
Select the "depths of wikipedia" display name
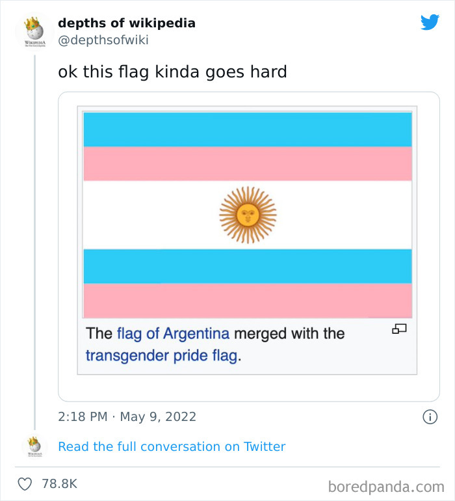click(x=127, y=23)
